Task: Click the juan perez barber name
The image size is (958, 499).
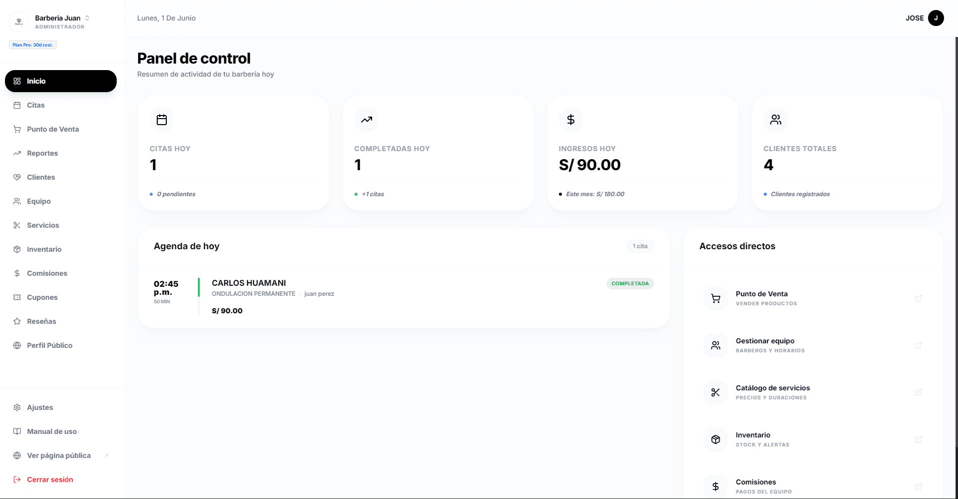Action: coord(319,294)
